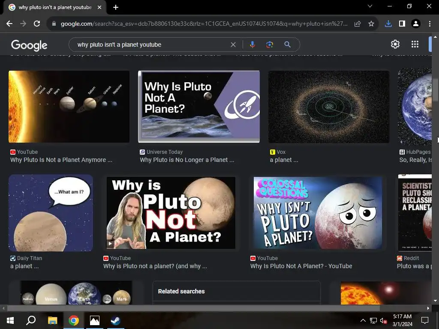
Task: Open Google Lens search by image
Action: coord(270,45)
